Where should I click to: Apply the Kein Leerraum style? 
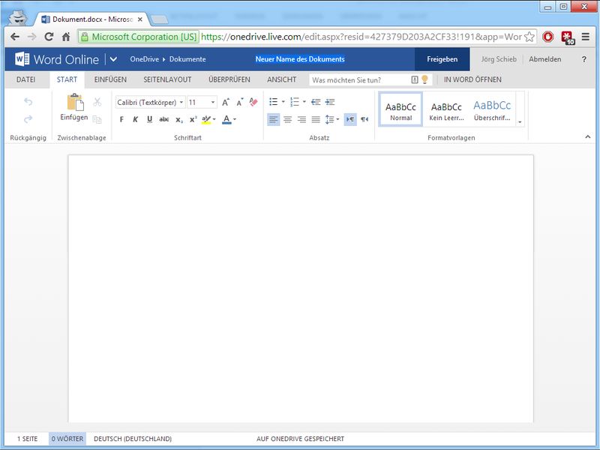(x=446, y=109)
